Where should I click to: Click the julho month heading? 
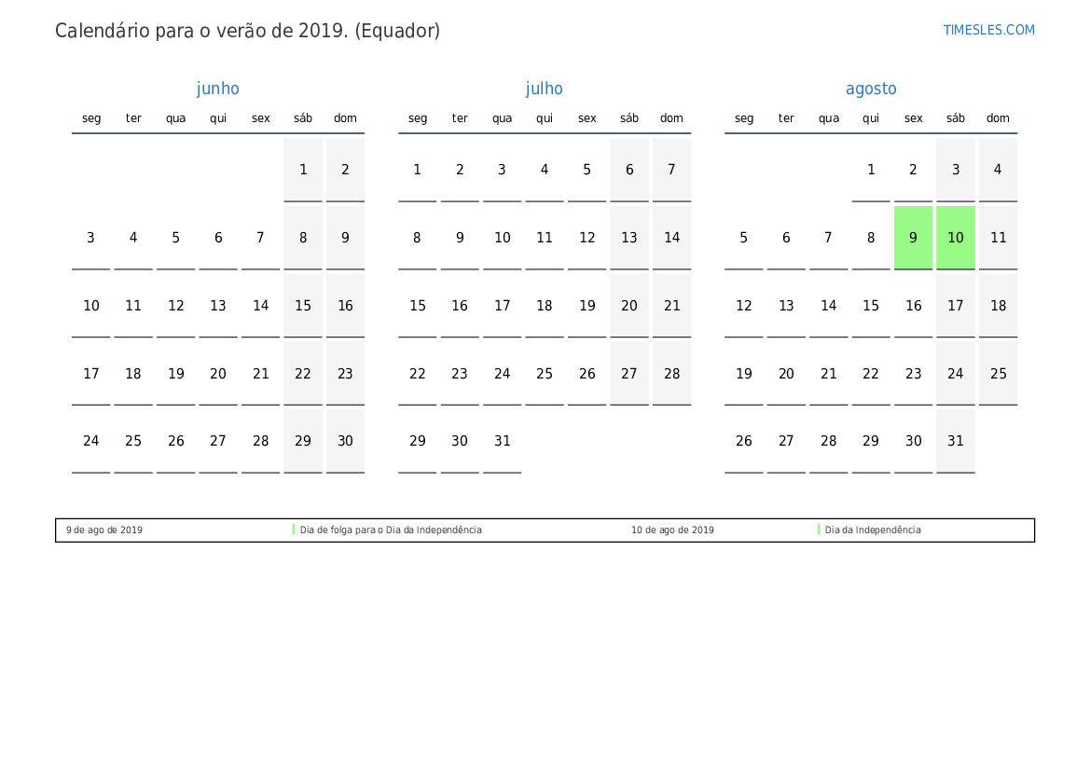click(x=544, y=89)
